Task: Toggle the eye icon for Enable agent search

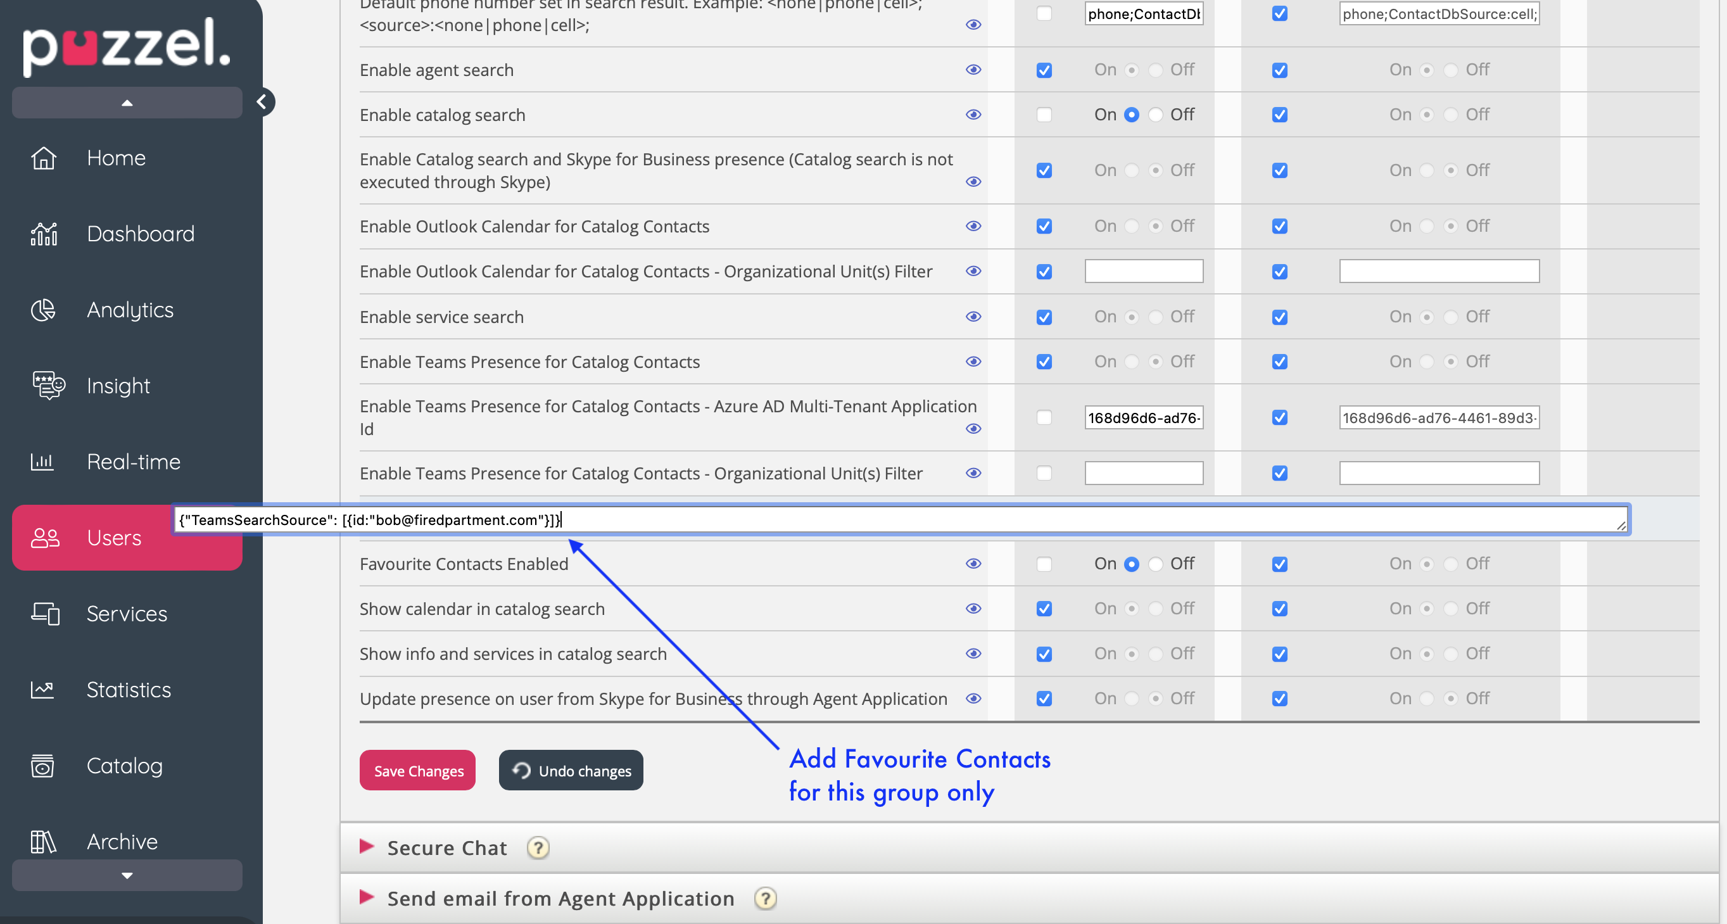Action: [973, 70]
